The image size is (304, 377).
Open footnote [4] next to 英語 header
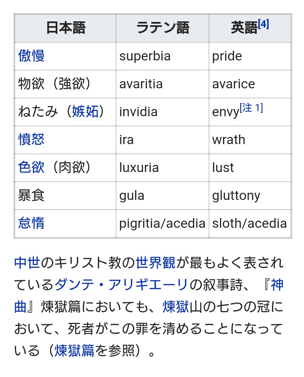[x=263, y=25]
